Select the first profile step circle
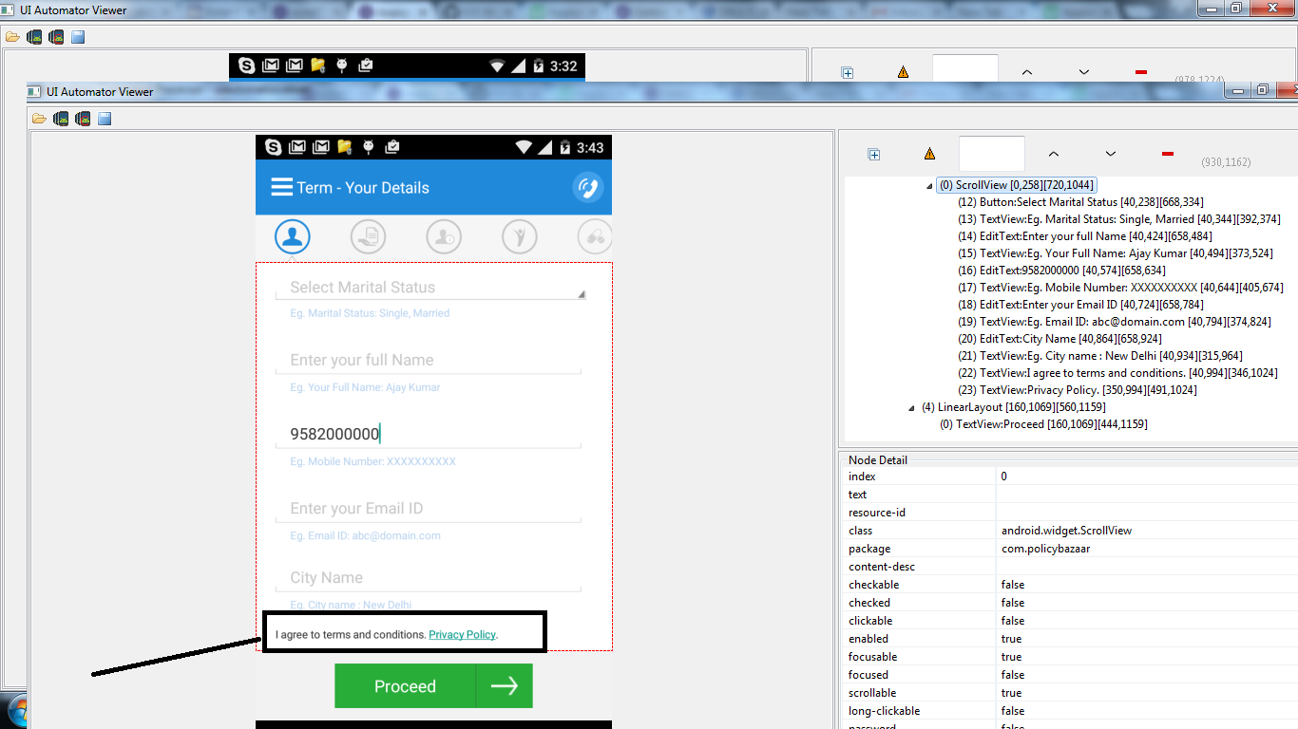 (x=293, y=236)
